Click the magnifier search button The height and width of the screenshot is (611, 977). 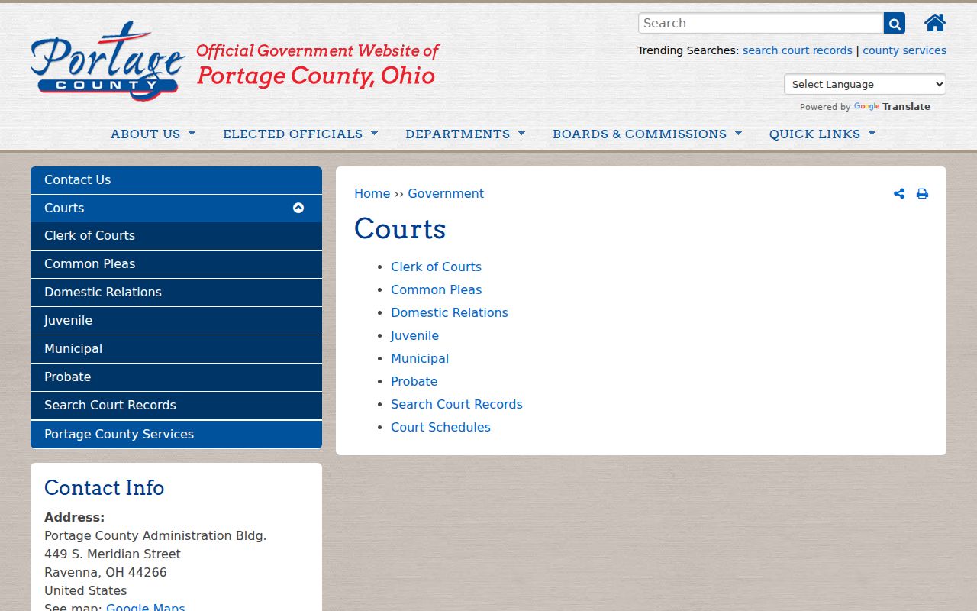[895, 23]
